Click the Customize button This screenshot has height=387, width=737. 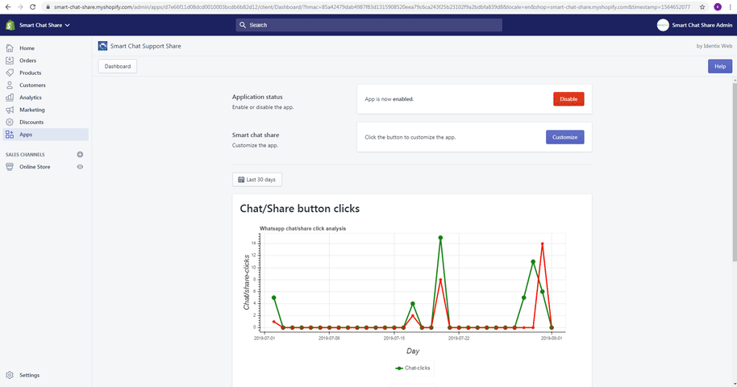pyautogui.click(x=565, y=137)
